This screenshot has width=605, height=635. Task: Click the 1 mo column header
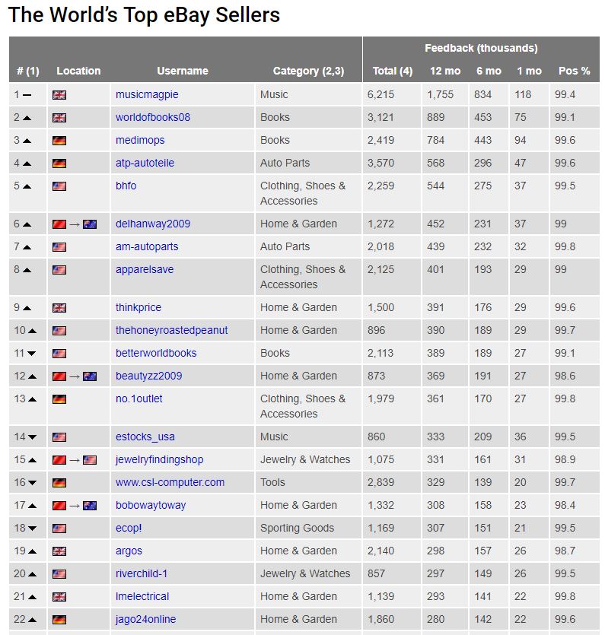(x=529, y=71)
